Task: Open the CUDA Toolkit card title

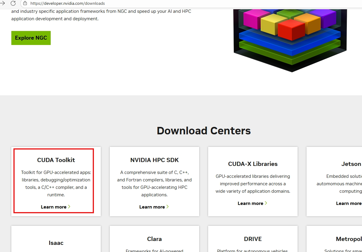Action: [56, 160]
